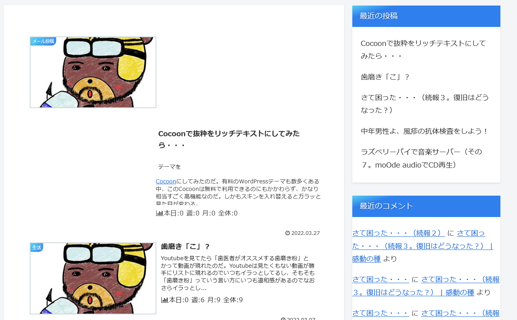Open sidebar post さて困った・・・（続報３。復旧はどうなった？）

pos(425,104)
